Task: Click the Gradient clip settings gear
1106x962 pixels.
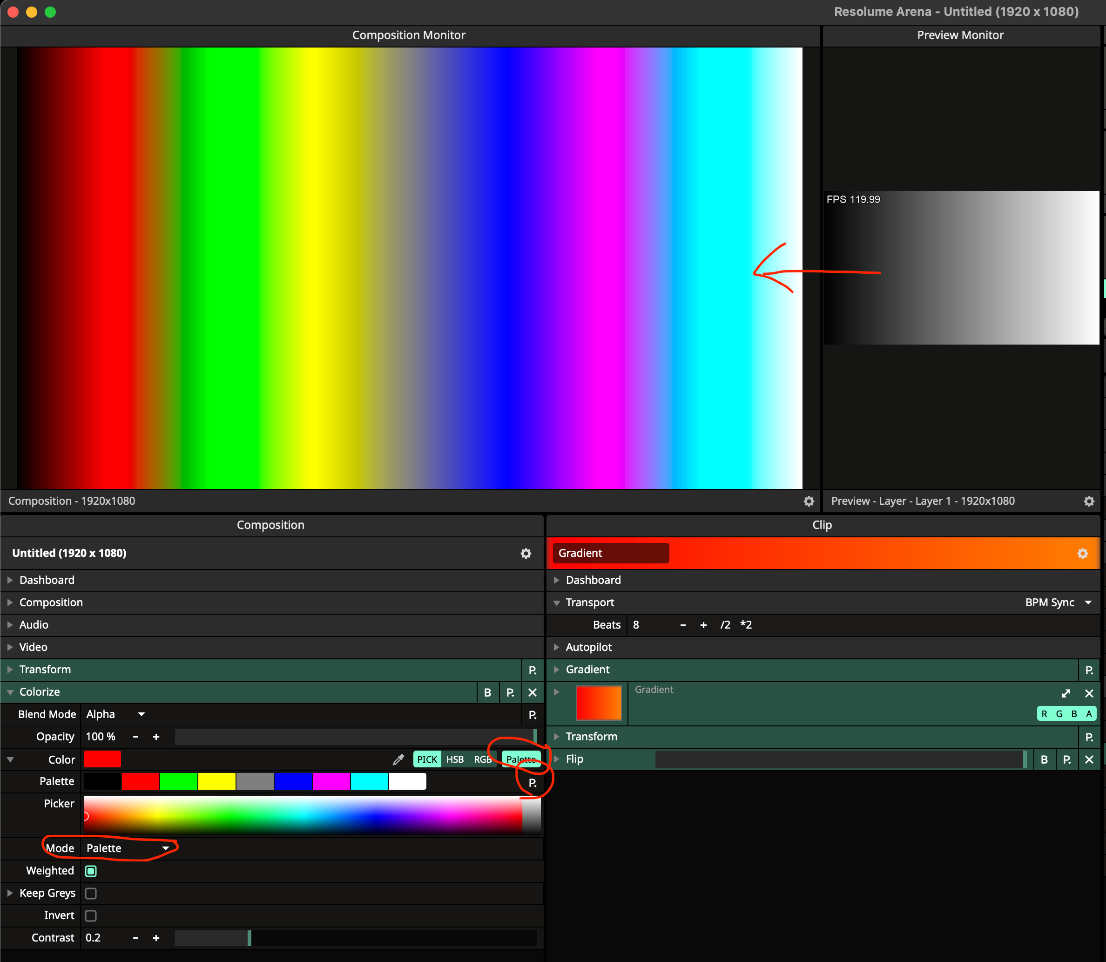Action: [x=1082, y=553]
